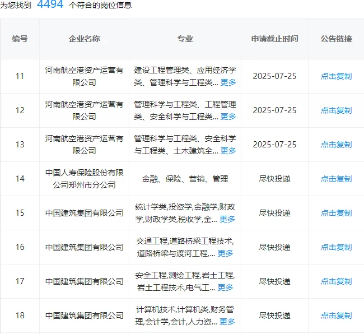Expand 更多 majors in row 13

coord(228,151)
